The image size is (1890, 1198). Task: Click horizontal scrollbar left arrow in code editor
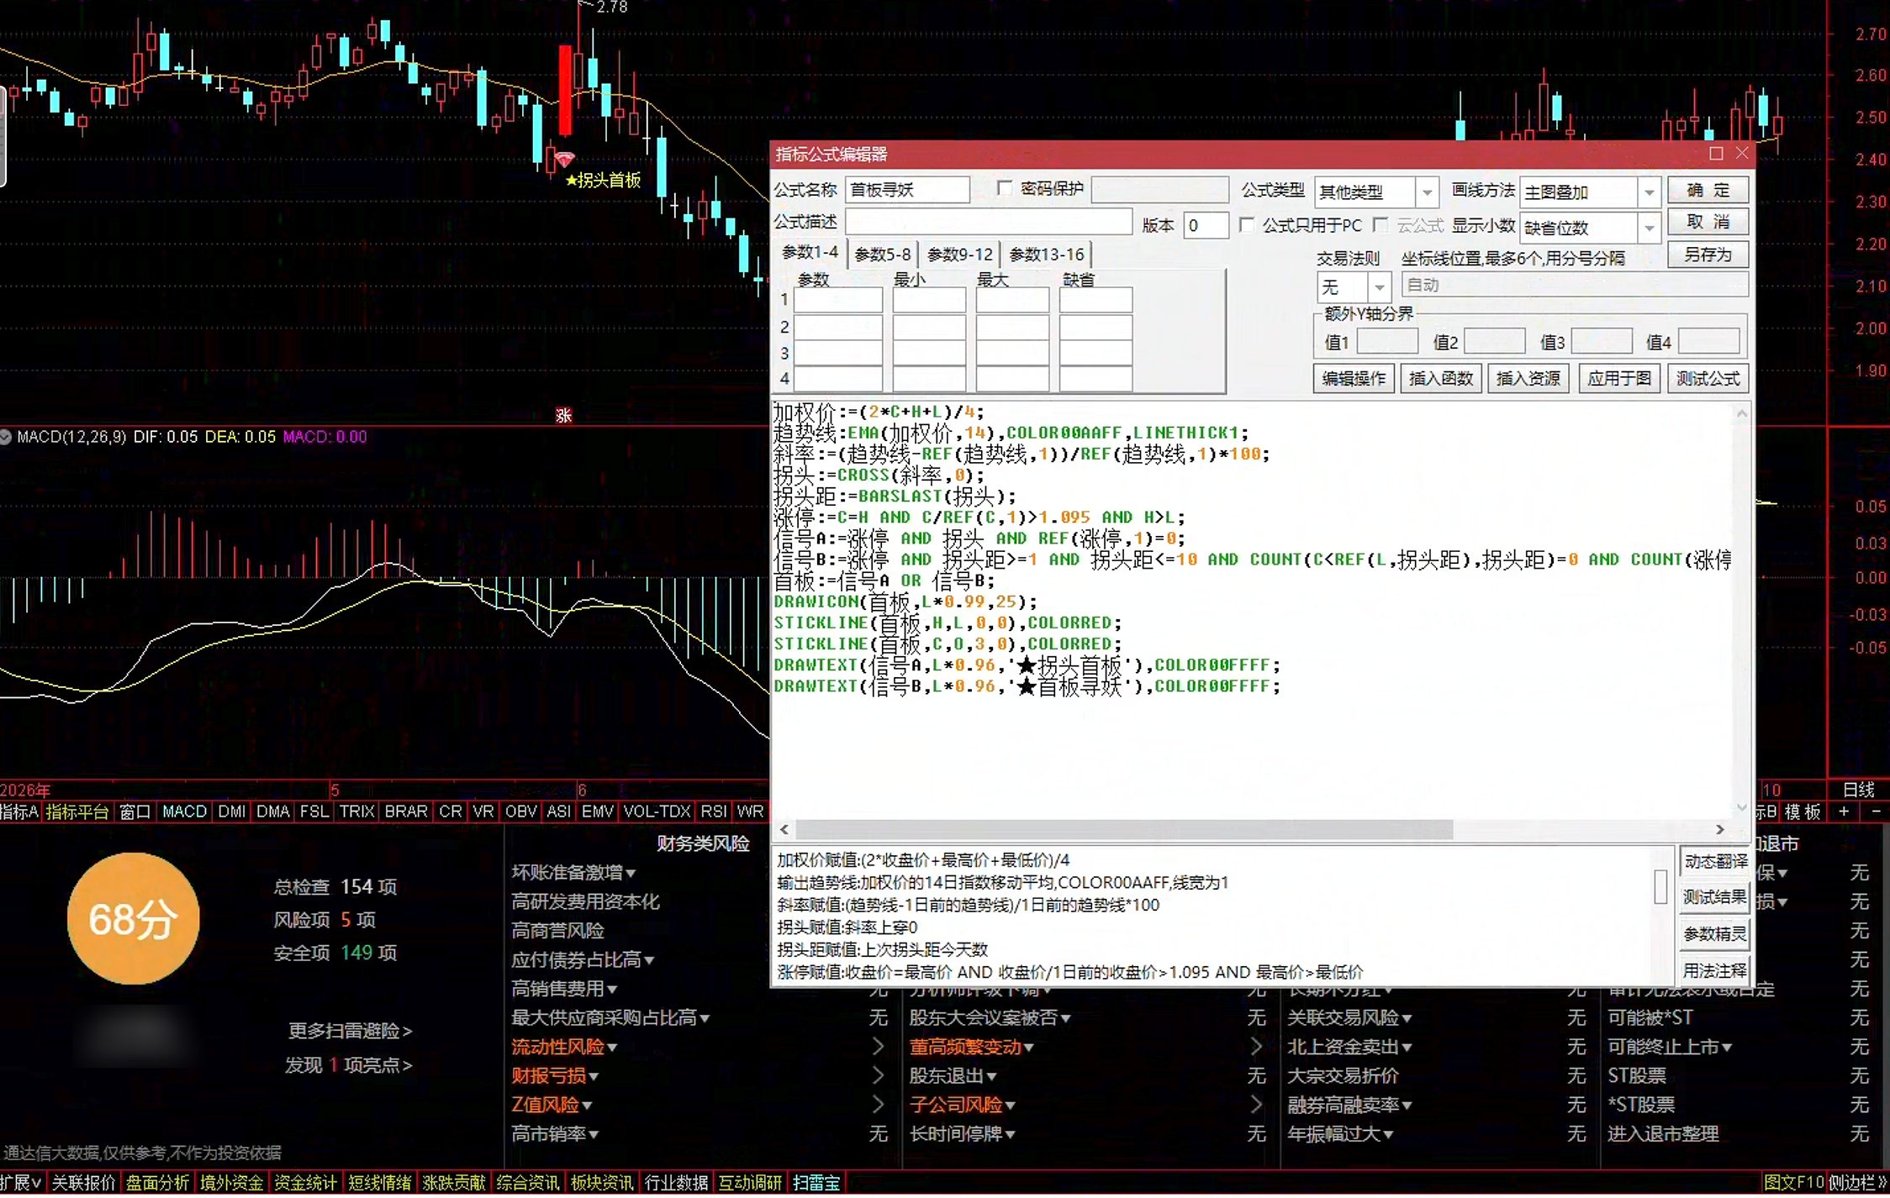pos(784,829)
